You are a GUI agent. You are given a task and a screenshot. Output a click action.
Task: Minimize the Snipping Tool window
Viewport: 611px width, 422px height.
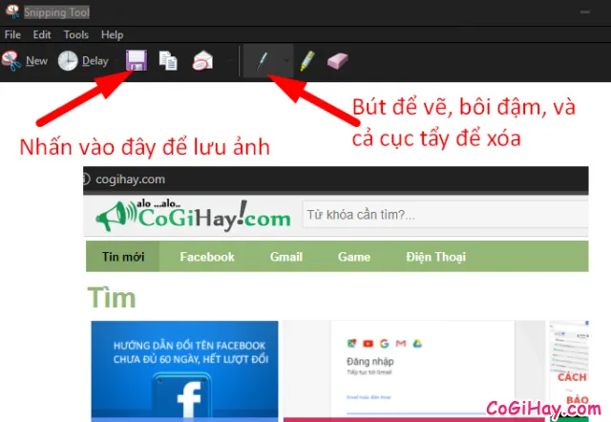[x=584, y=12]
